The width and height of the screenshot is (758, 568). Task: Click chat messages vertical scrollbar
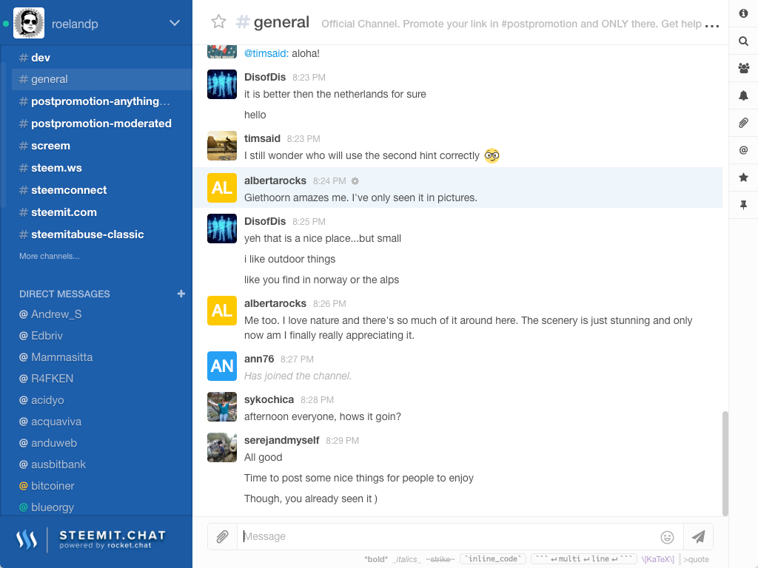tap(725, 463)
